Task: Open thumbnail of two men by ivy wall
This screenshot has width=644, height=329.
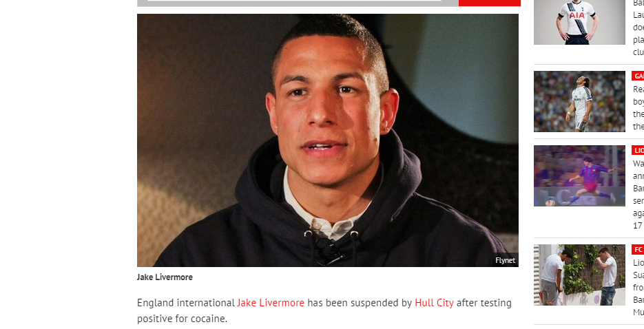Action: (579, 275)
